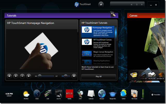Launch the Browser globe icon
This screenshot has width=166, height=104.
102,94
